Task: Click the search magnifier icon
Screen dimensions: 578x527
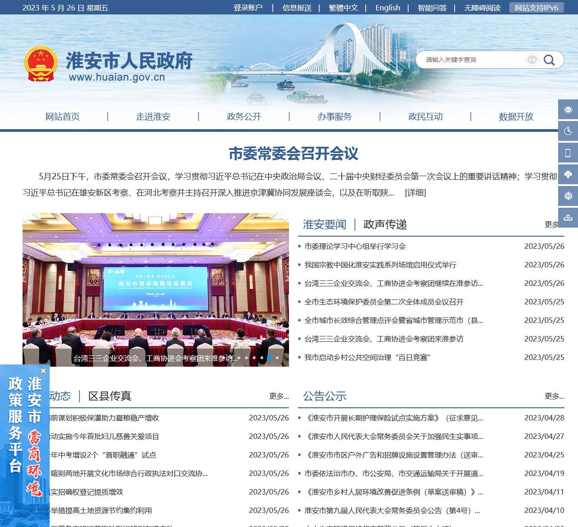Action: click(x=549, y=60)
